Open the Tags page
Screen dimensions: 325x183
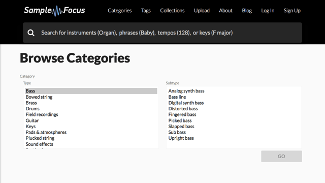coord(146,11)
